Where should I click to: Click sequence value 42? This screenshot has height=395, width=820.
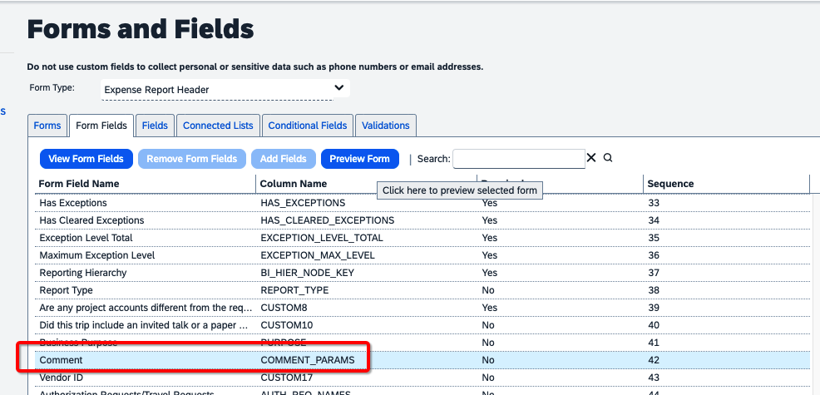654,360
